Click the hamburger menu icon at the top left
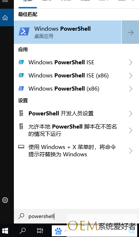 click(x=5, y=1)
